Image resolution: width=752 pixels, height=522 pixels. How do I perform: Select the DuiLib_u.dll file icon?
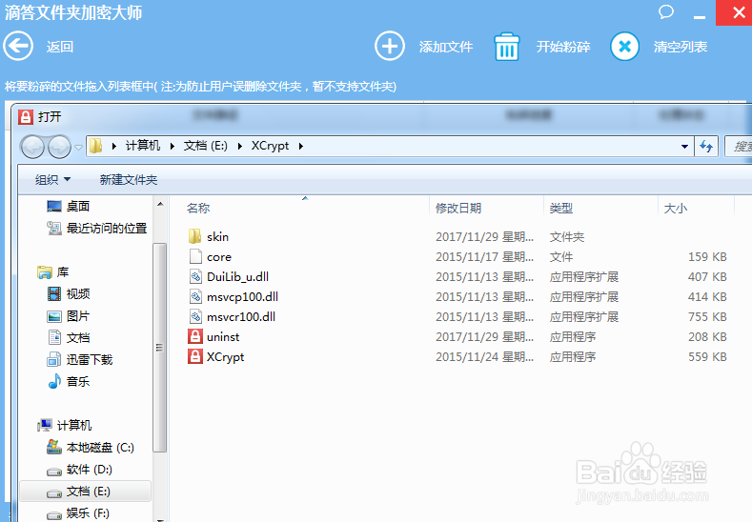(x=195, y=276)
